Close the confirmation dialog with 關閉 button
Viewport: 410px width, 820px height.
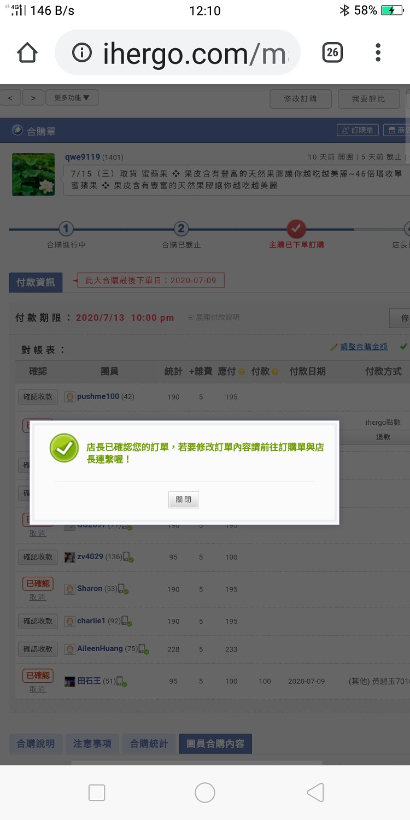click(183, 500)
